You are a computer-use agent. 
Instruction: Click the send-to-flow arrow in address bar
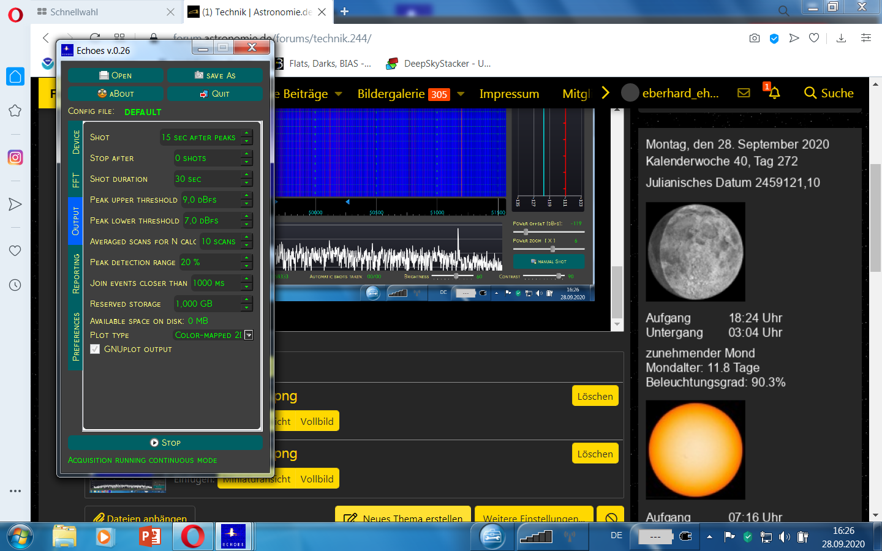[x=794, y=38]
